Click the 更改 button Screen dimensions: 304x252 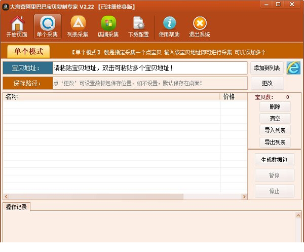pos(268,83)
